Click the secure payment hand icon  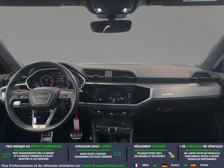(x=171, y=154)
